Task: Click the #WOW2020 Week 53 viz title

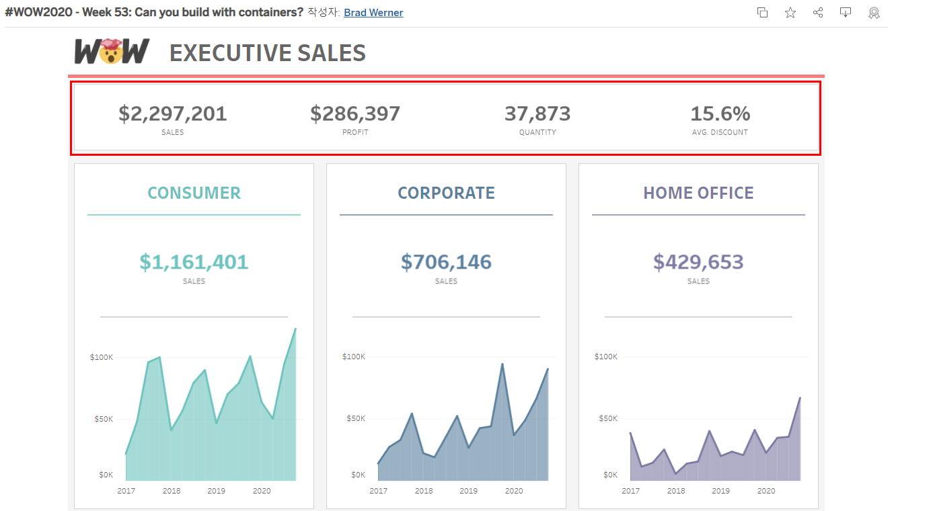Action: point(154,12)
